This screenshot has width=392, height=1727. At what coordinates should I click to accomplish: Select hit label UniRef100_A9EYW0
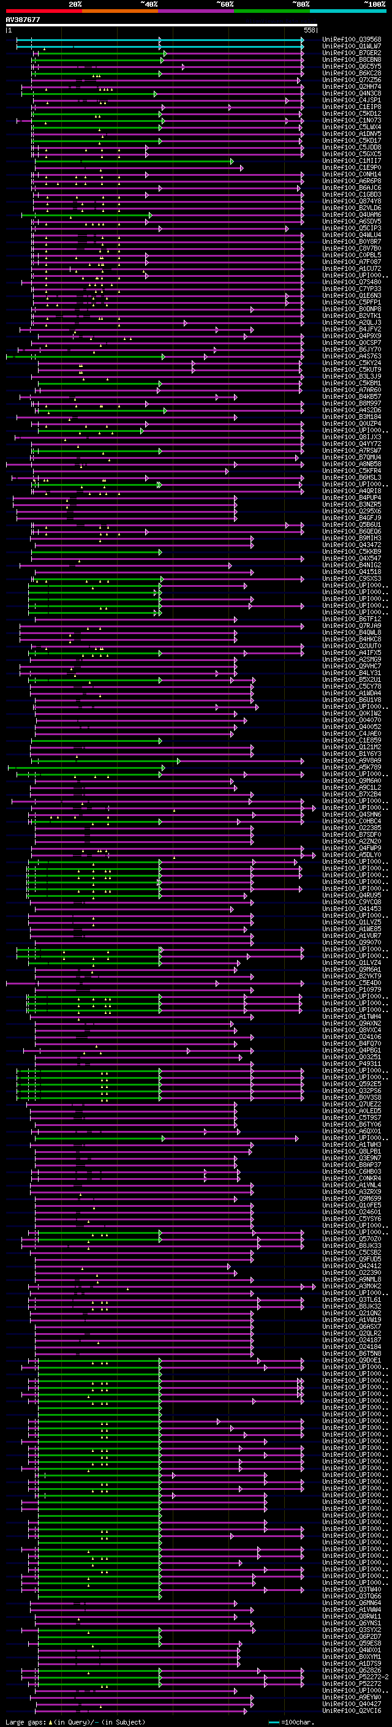pos(351,1697)
